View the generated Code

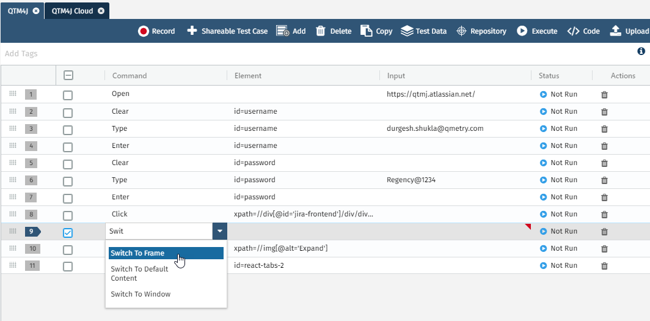pos(583,31)
